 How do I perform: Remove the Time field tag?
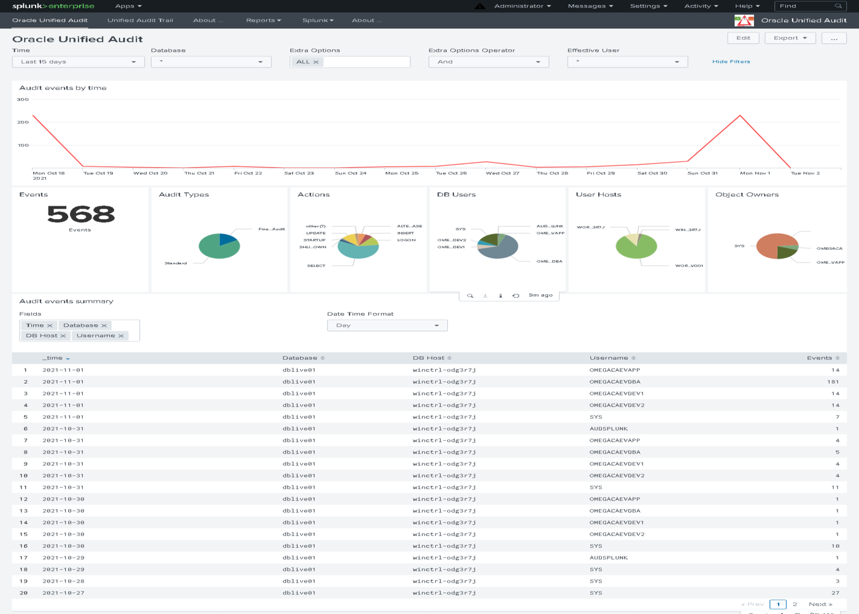pyautogui.click(x=50, y=325)
